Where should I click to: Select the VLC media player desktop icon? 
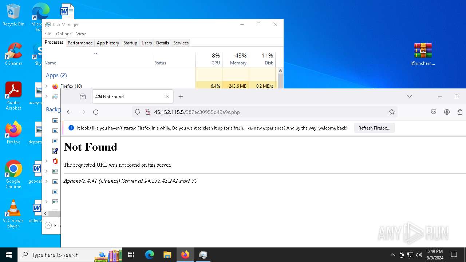pos(13,214)
